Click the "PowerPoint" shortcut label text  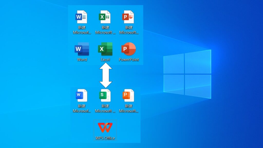[129, 60]
